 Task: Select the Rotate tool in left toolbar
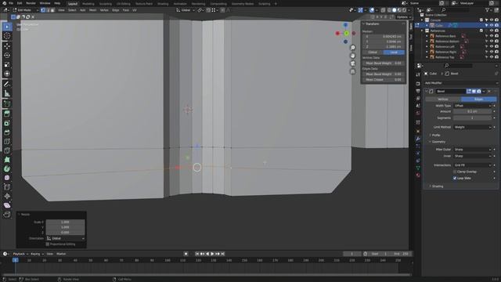coord(7,56)
